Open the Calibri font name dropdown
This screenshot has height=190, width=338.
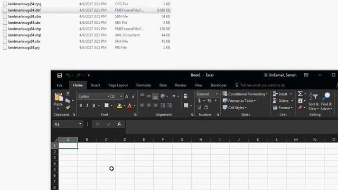coord(108,96)
